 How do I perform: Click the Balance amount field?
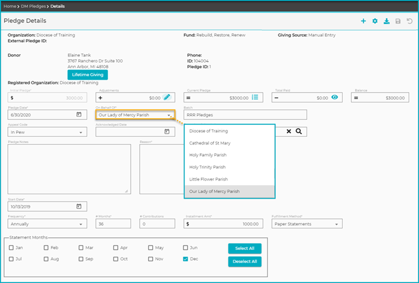tap(380, 98)
